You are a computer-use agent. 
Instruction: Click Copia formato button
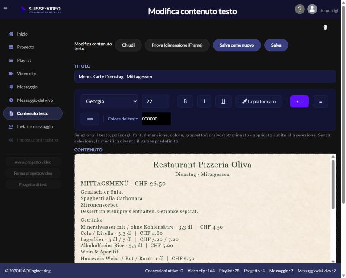point(259,101)
